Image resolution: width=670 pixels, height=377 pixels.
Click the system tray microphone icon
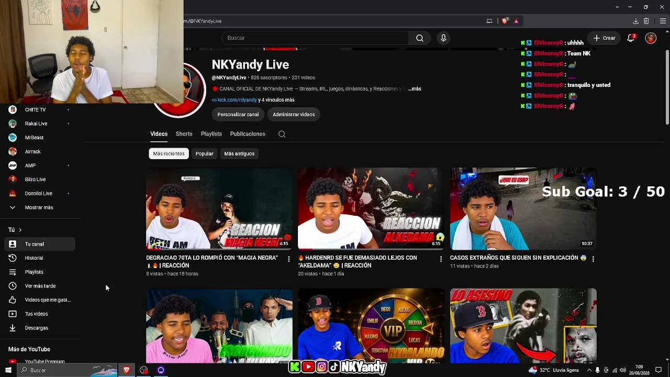598,370
